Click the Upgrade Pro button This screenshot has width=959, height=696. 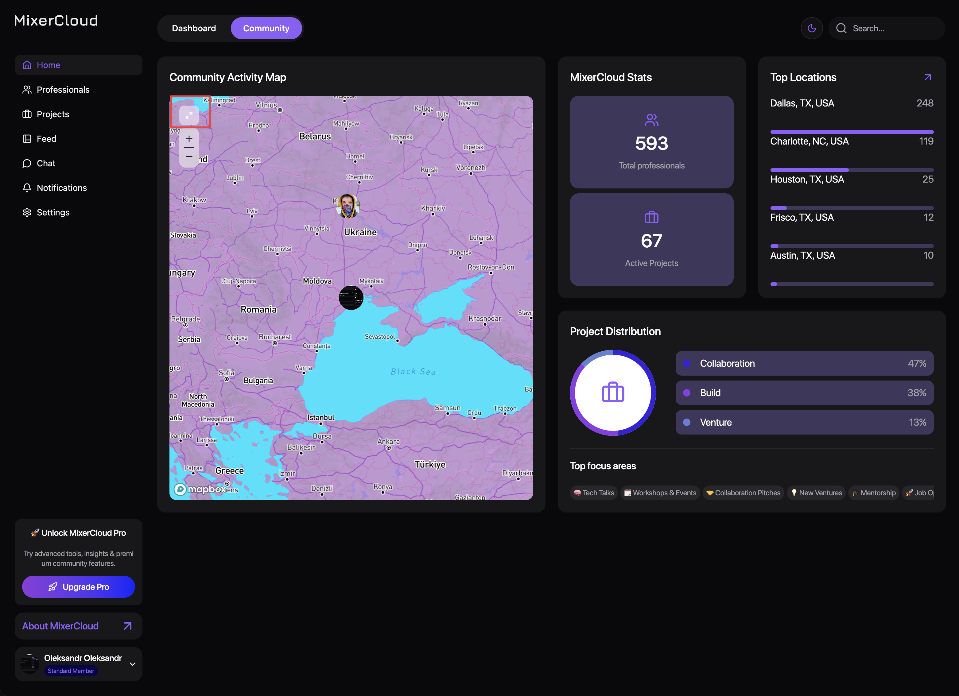pyautogui.click(x=79, y=586)
